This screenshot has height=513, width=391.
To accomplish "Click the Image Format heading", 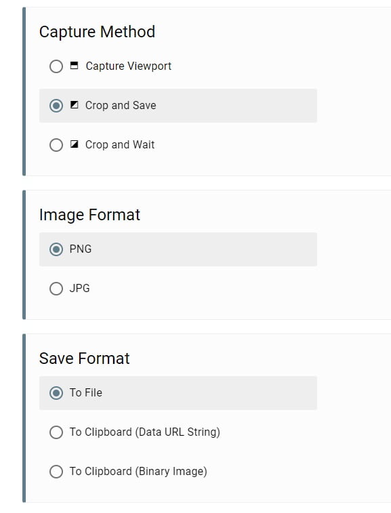I will pos(89,215).
